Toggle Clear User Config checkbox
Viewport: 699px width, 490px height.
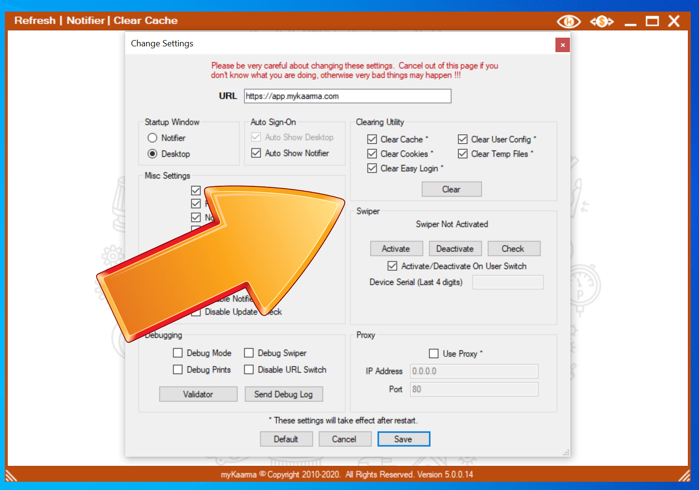point(463,140)
